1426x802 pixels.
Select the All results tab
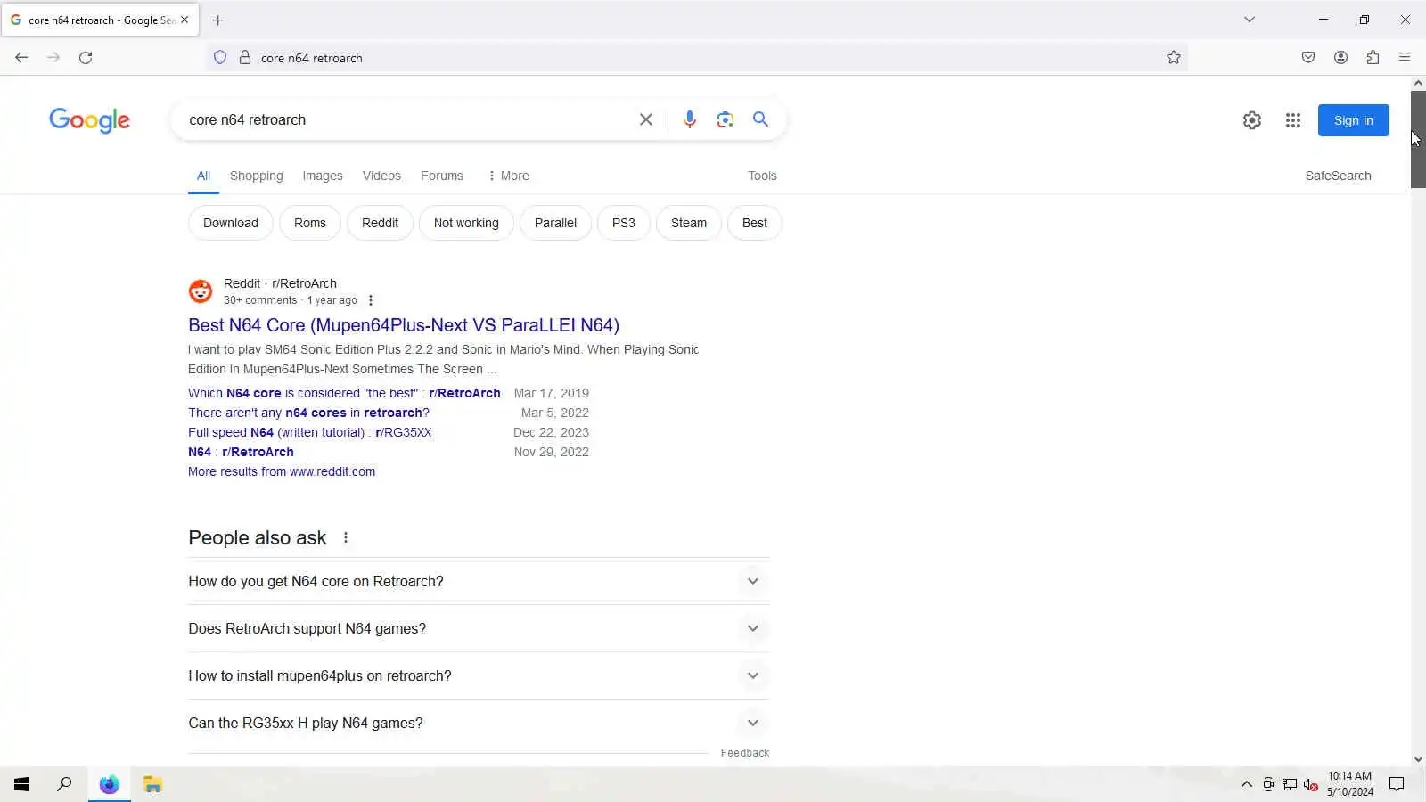click(x=203, y=176)
